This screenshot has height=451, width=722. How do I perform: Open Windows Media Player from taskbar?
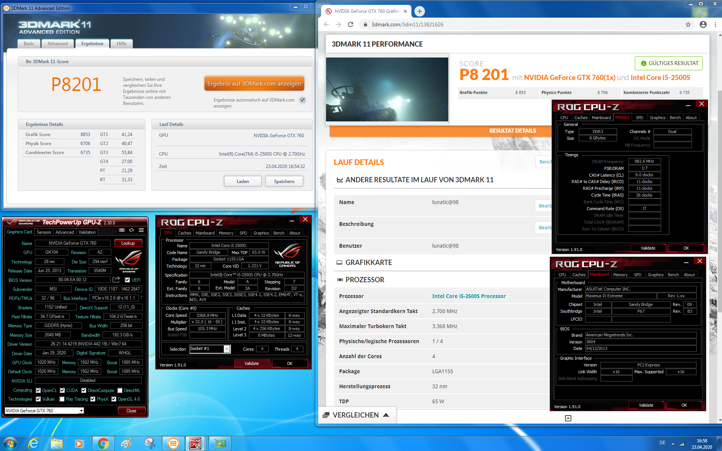point(79,443)
